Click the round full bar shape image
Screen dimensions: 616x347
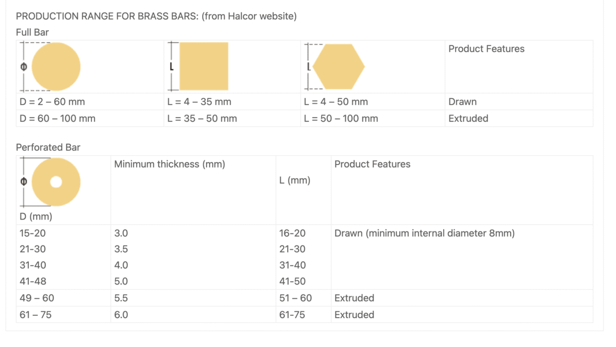pyautogui.click(x=56, y=66)
